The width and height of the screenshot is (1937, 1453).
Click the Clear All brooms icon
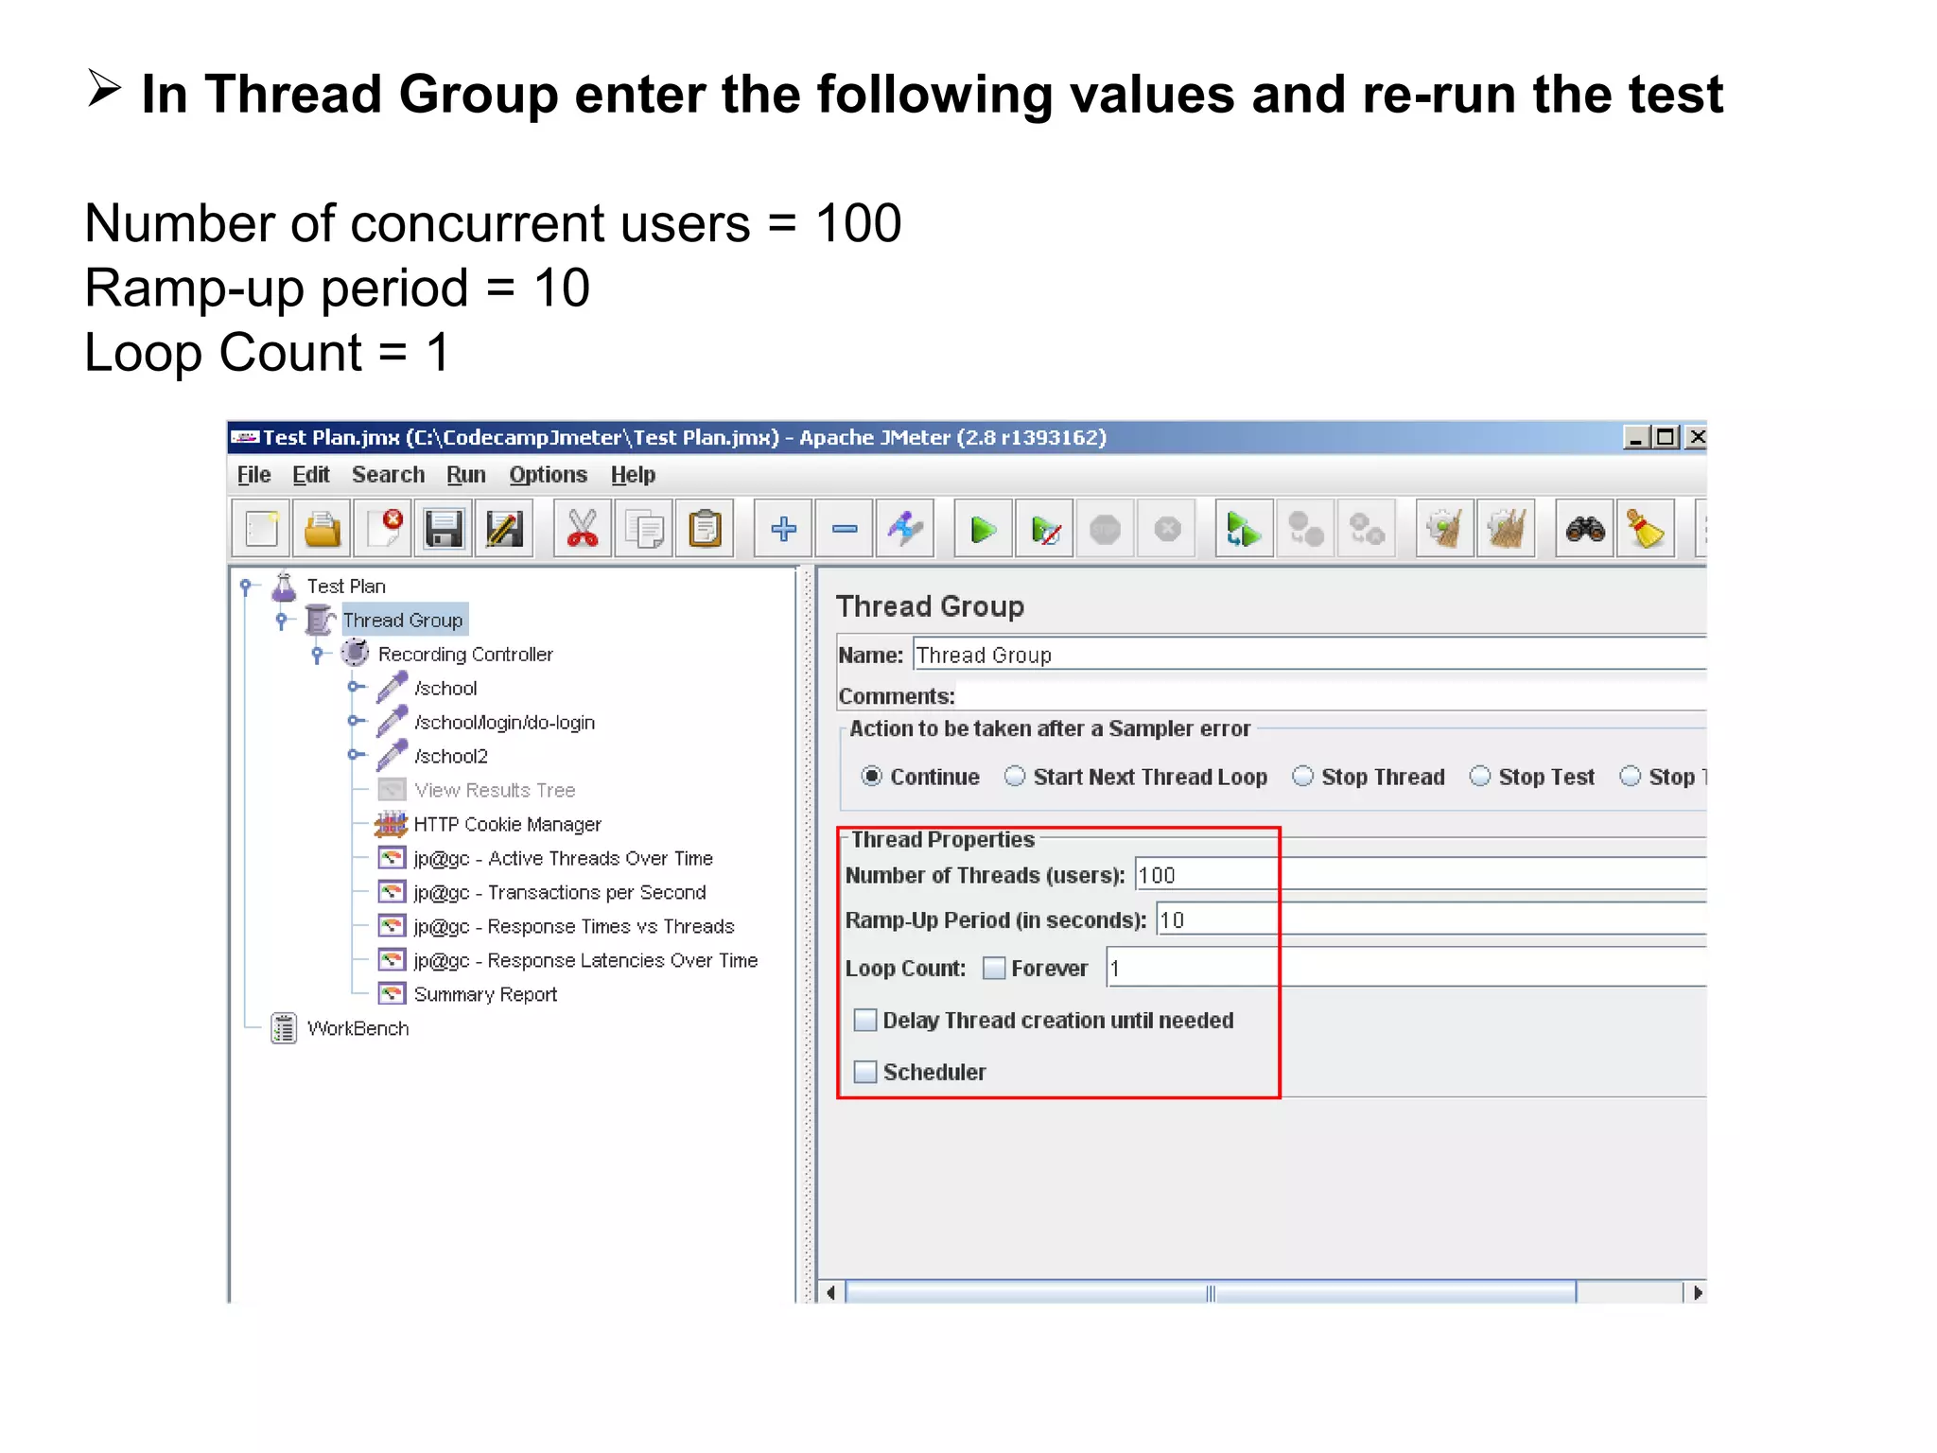[x=1506, y=529]
